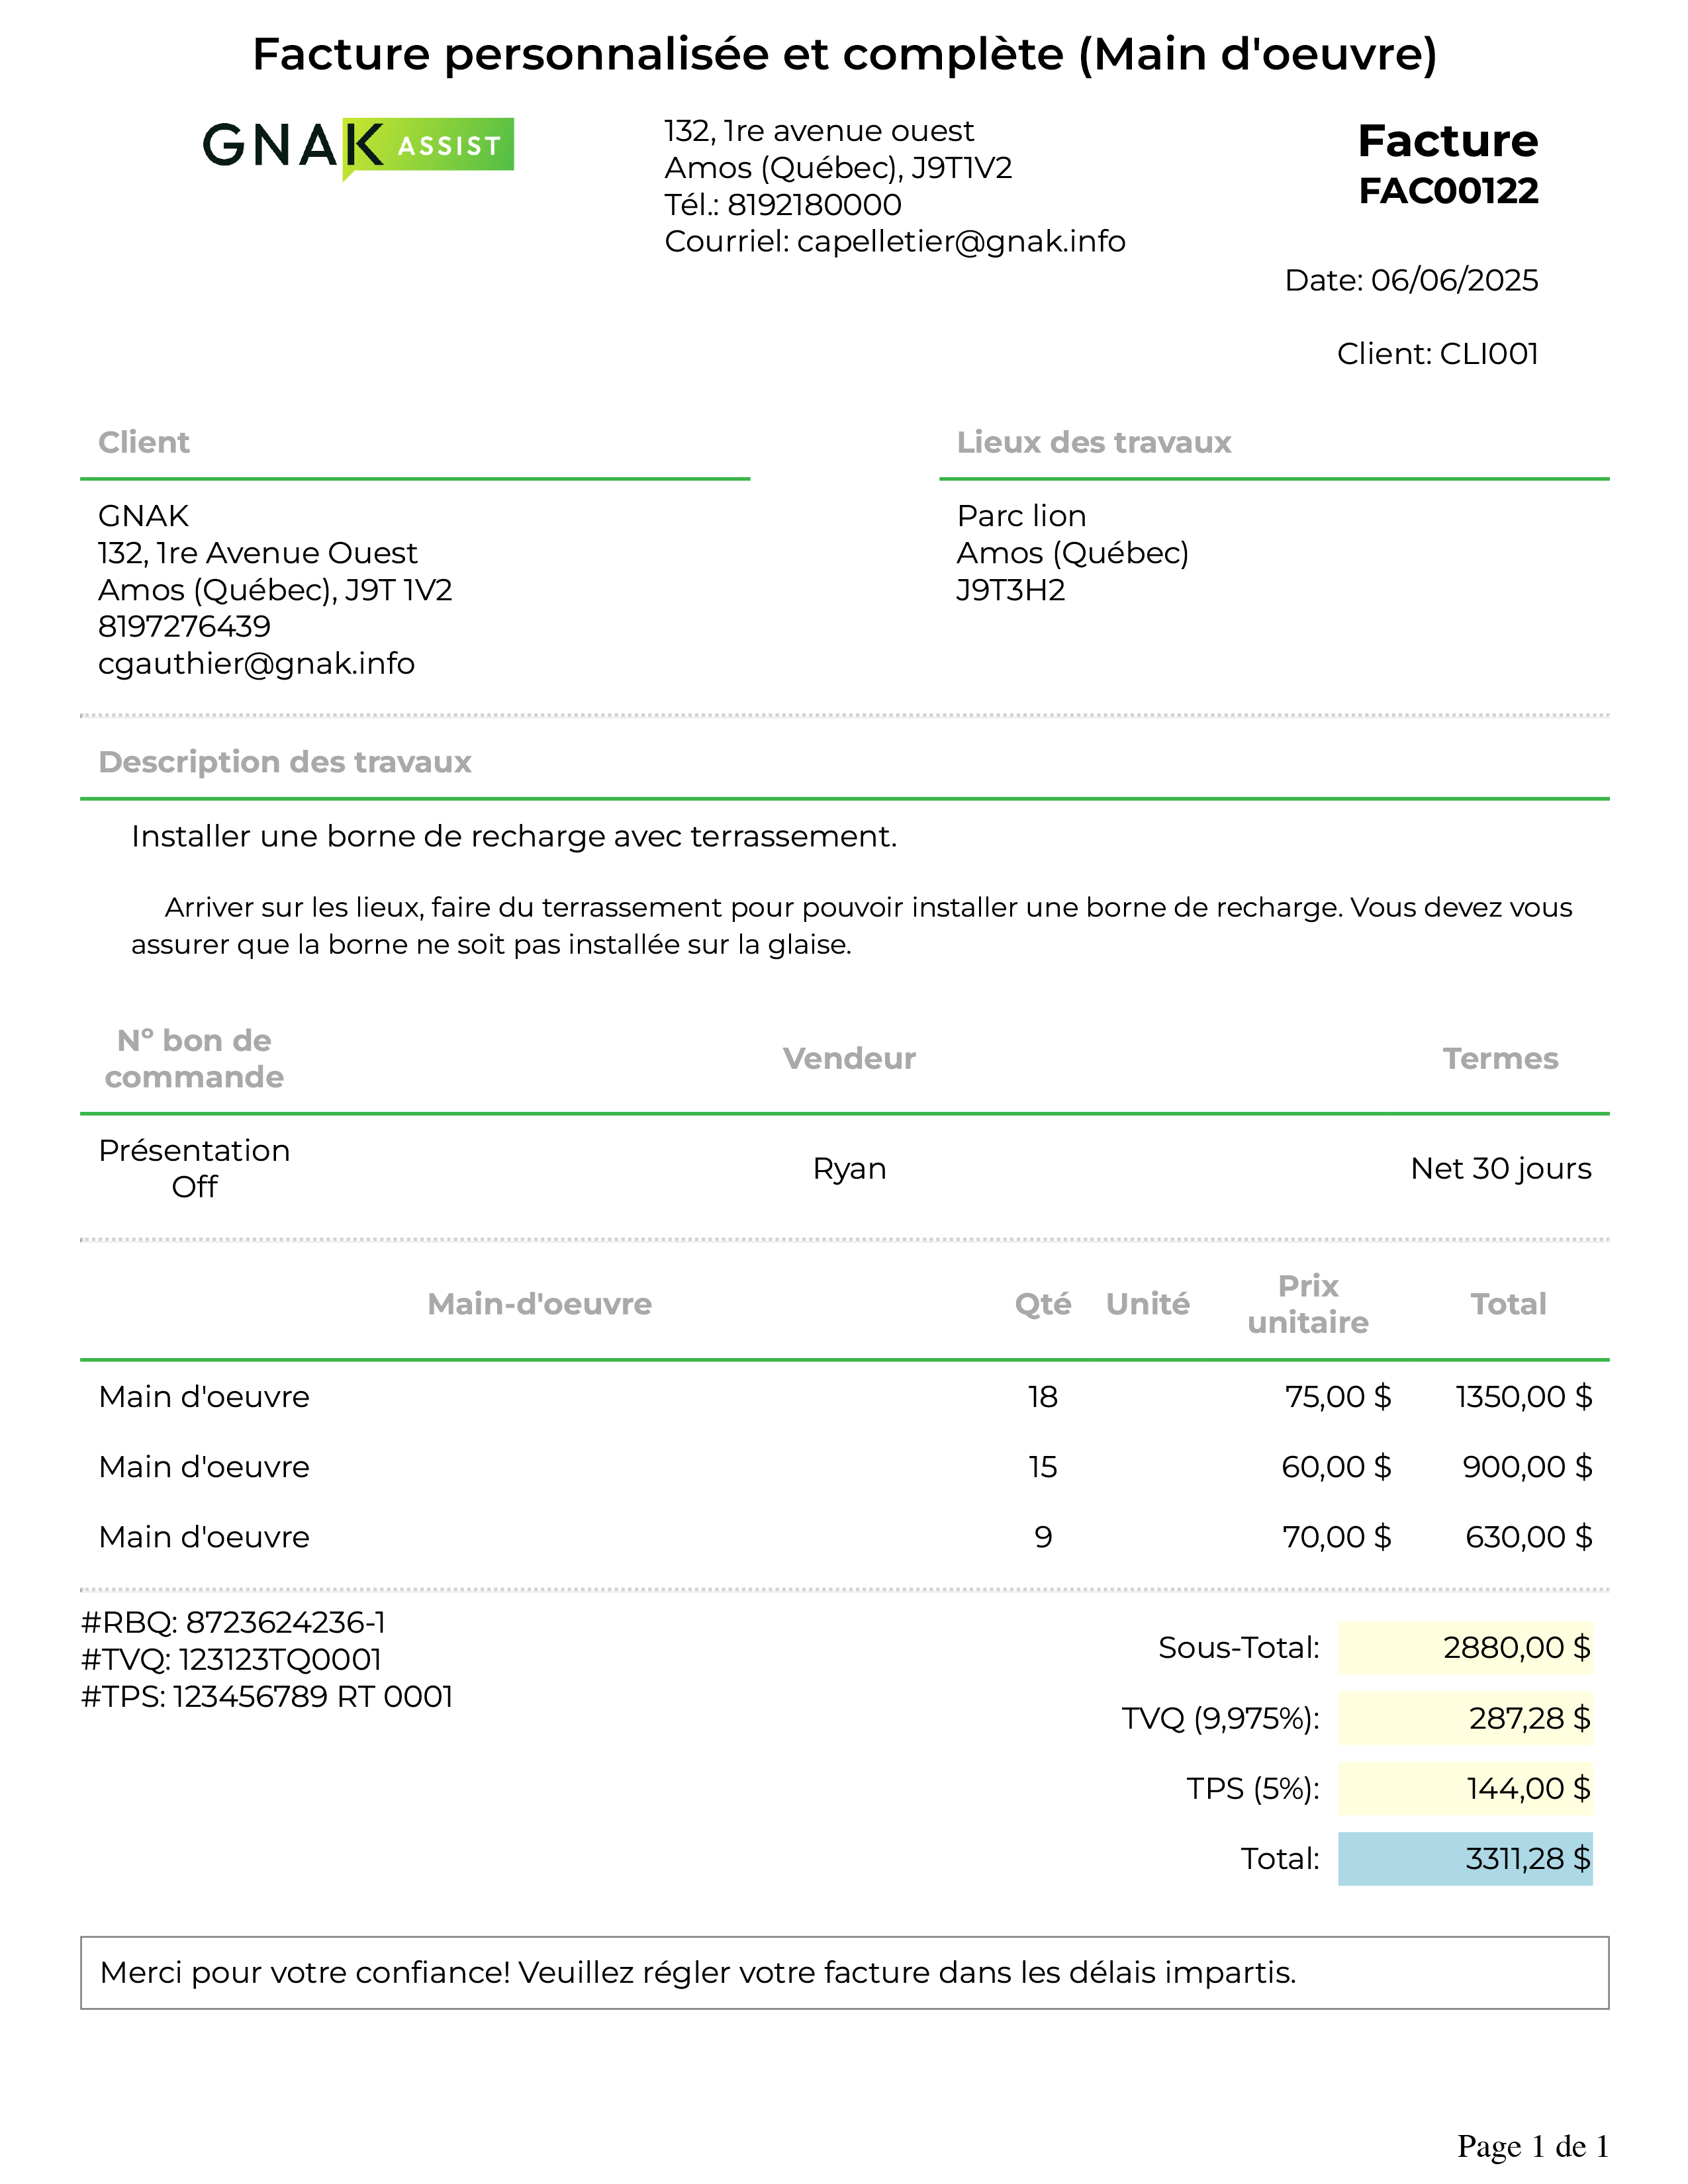This screenshot has width=1688, height=2184.
Task: Click the unit price 75,00 $
Action: (x=1338, y=1397)
